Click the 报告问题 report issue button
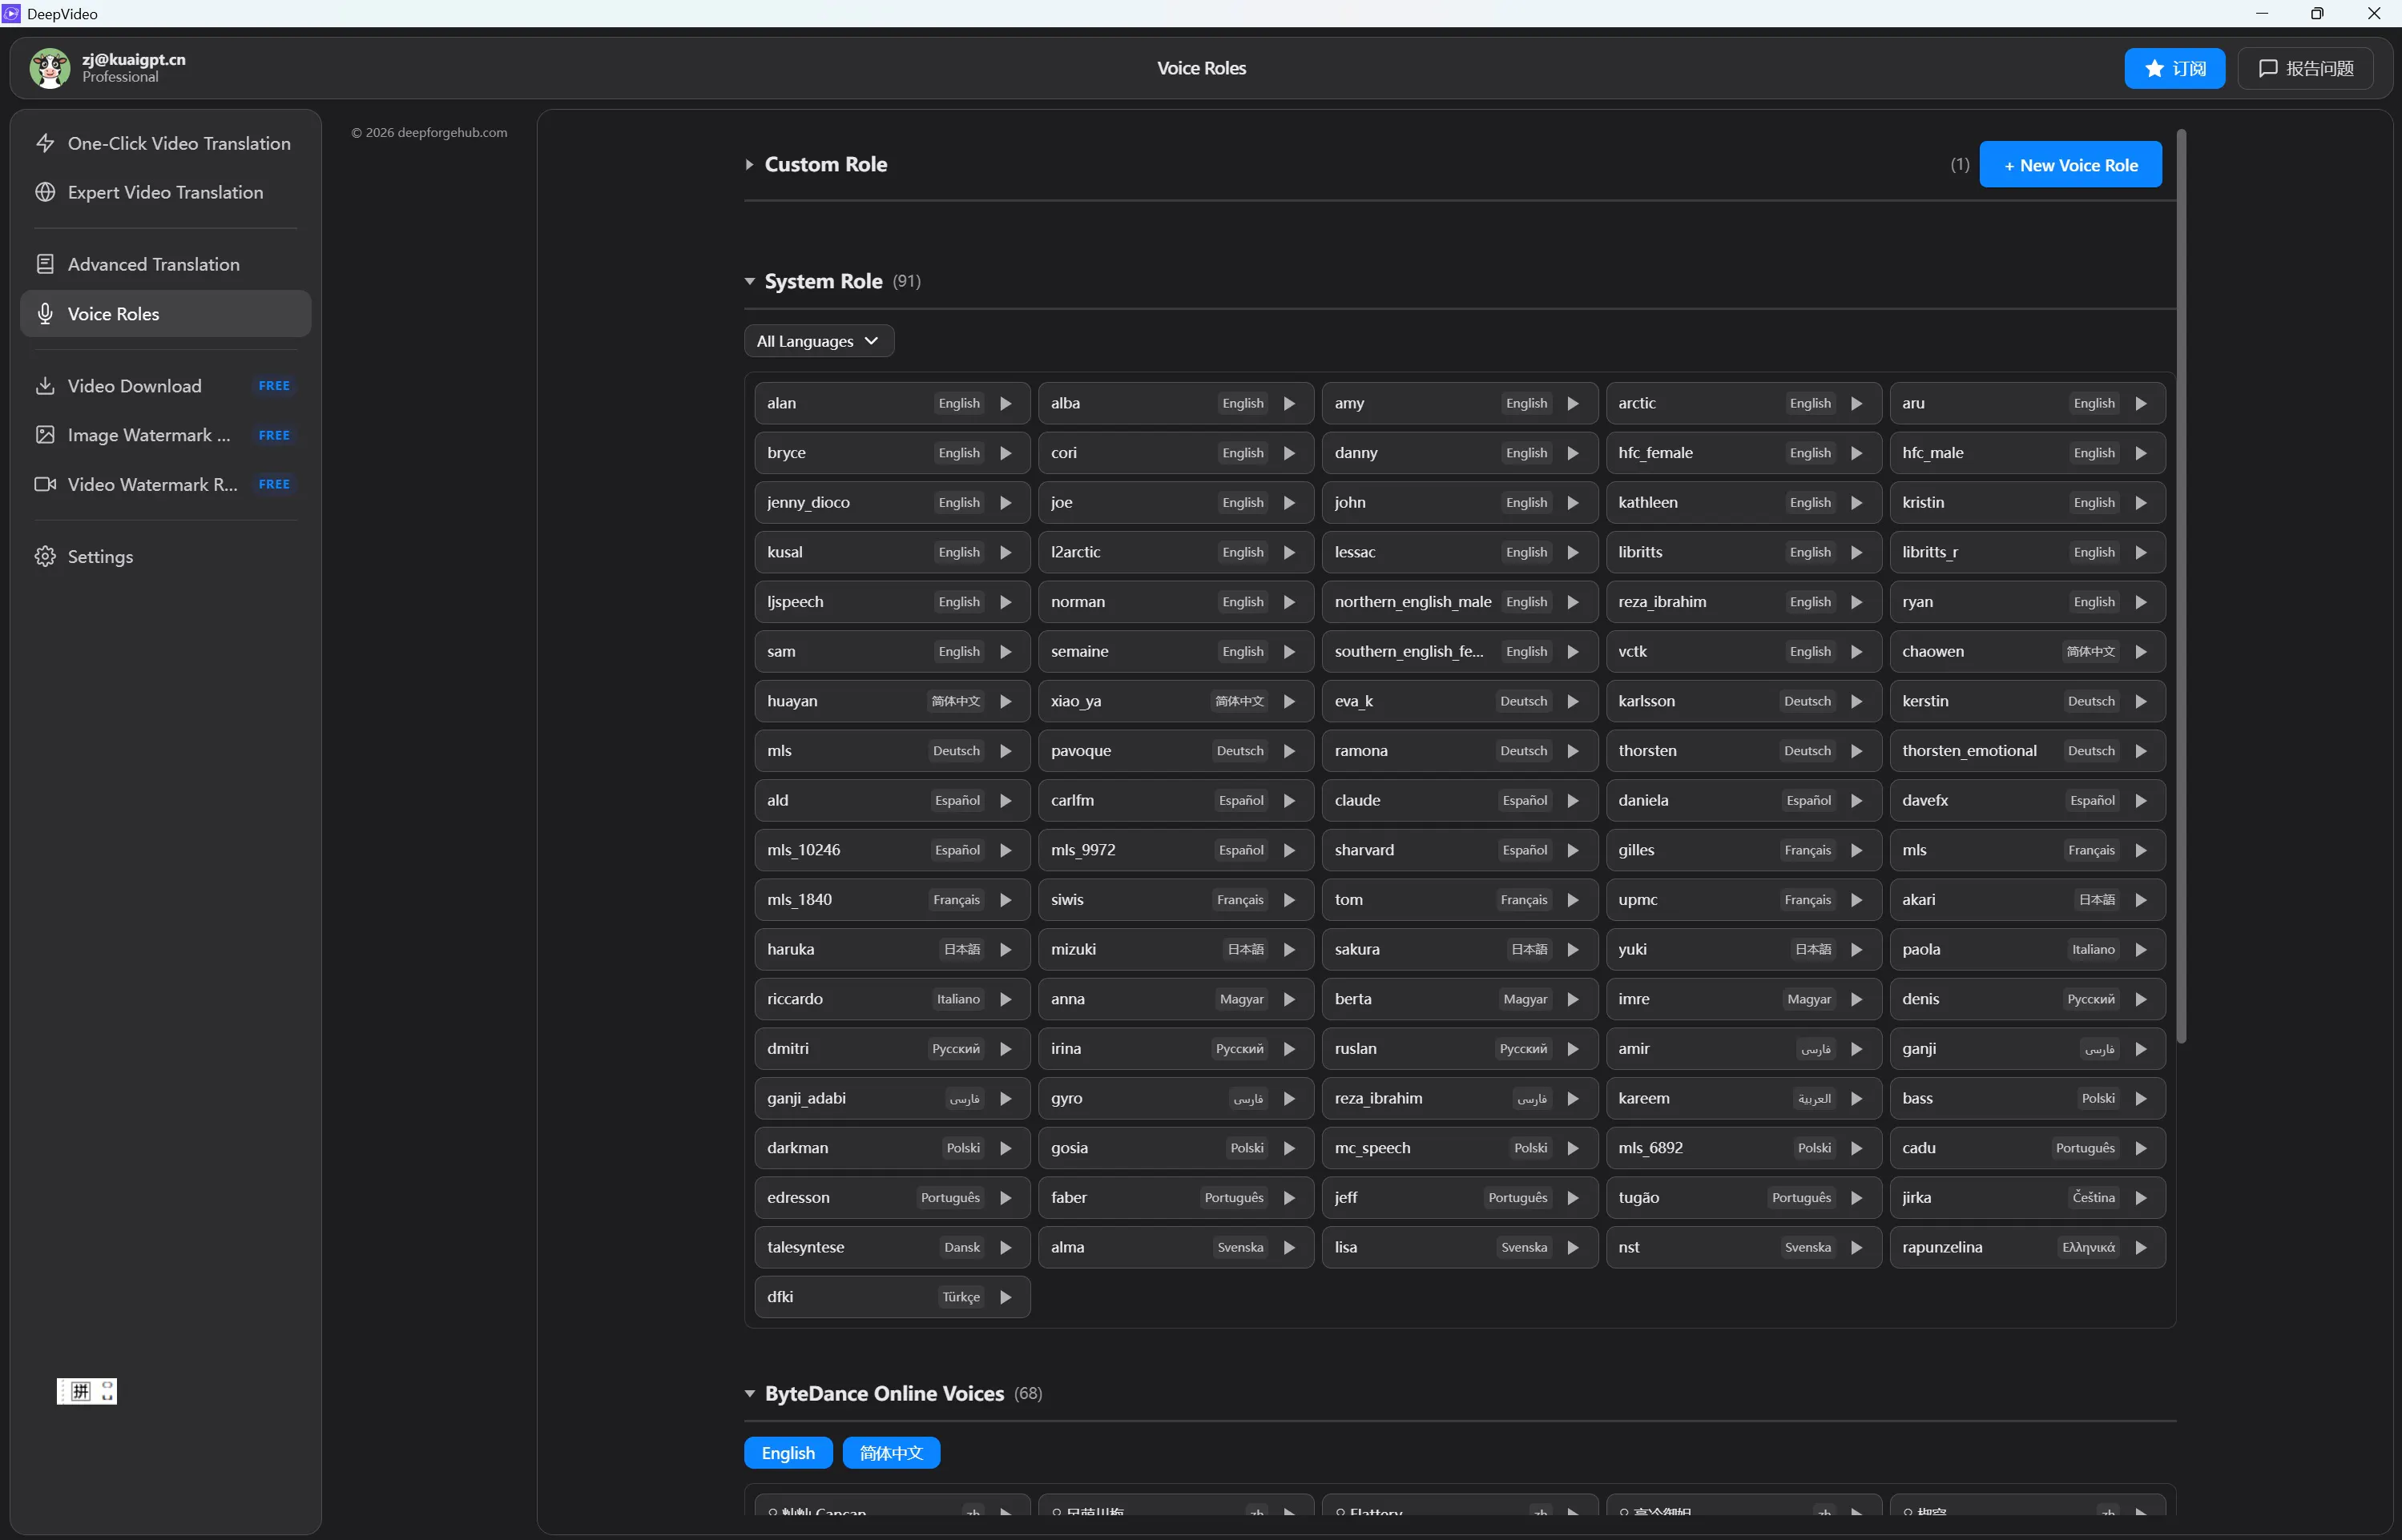This screenshot has width=2402, height=1540. tap(2305, 68)
